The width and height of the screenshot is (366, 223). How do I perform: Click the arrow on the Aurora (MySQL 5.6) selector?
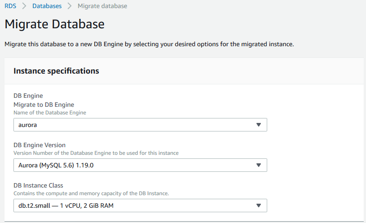(258, 165)
